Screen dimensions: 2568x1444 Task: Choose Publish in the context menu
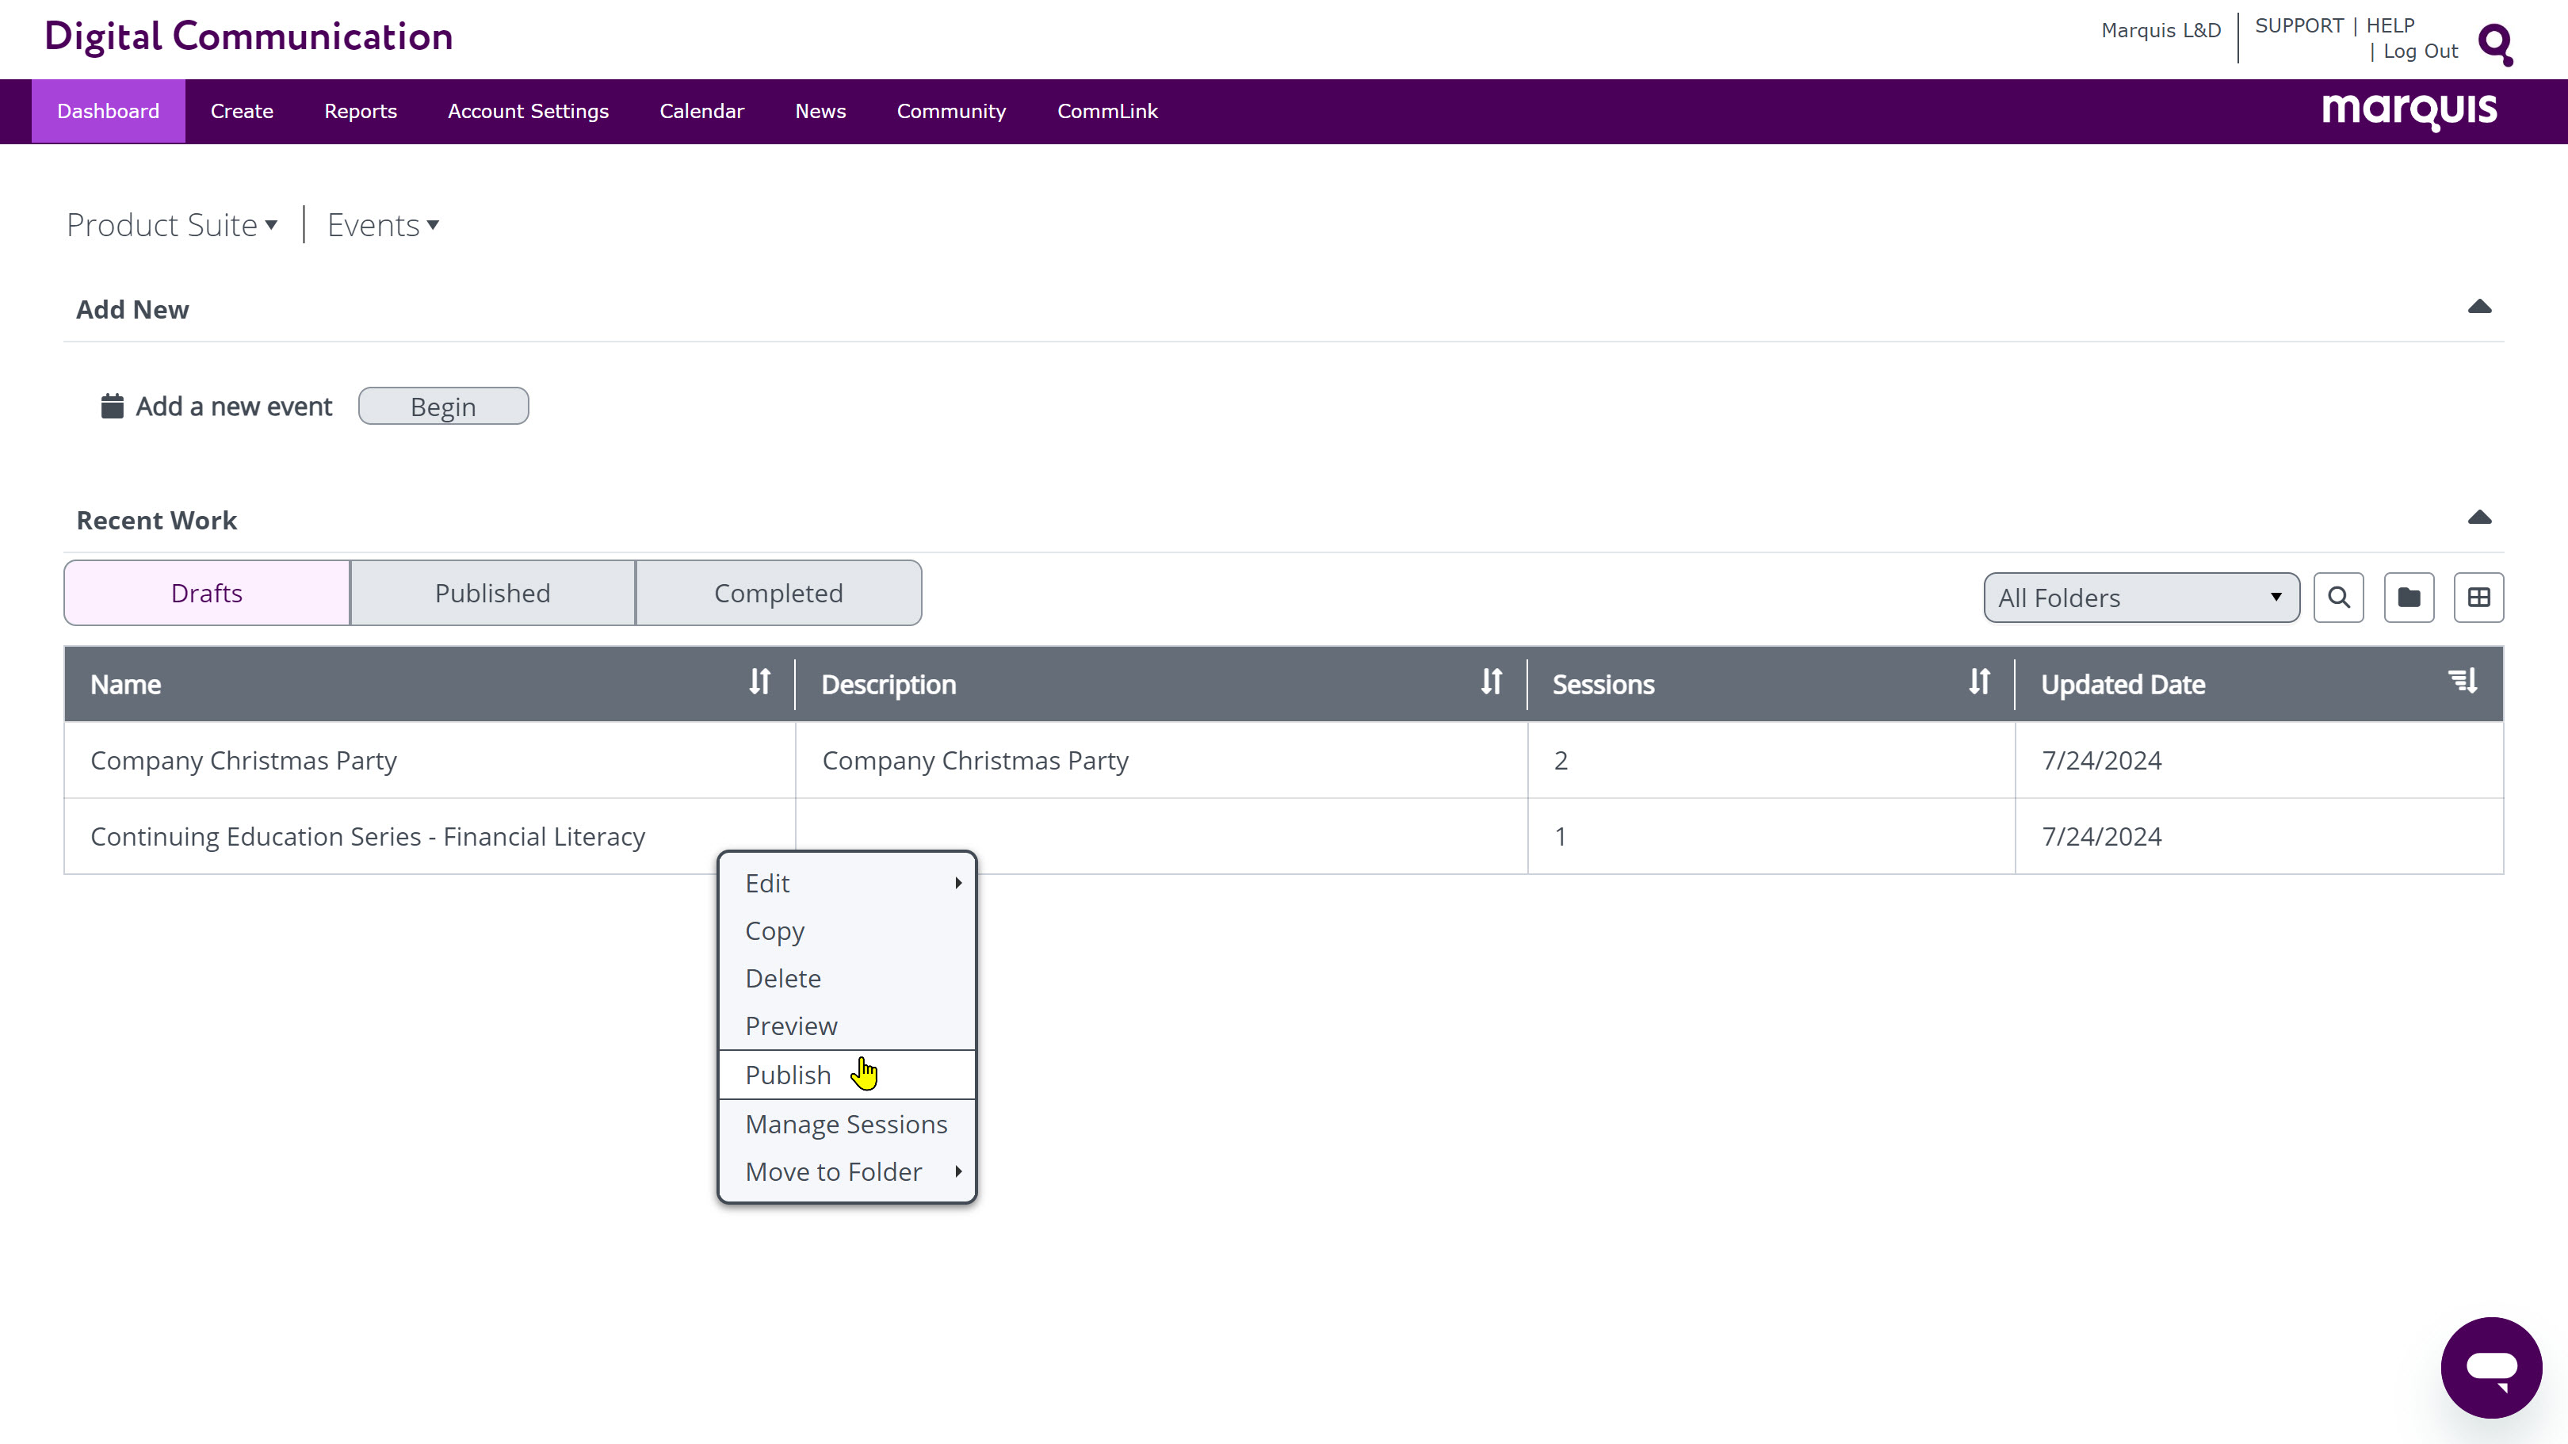click(789, 1075)
